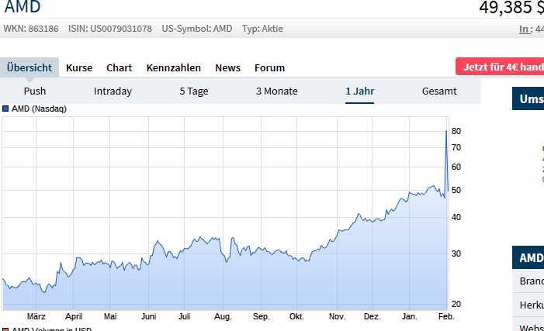544x331 pixels.
Task: Click the 'In:' link at top right
Action: click(525, 29)
